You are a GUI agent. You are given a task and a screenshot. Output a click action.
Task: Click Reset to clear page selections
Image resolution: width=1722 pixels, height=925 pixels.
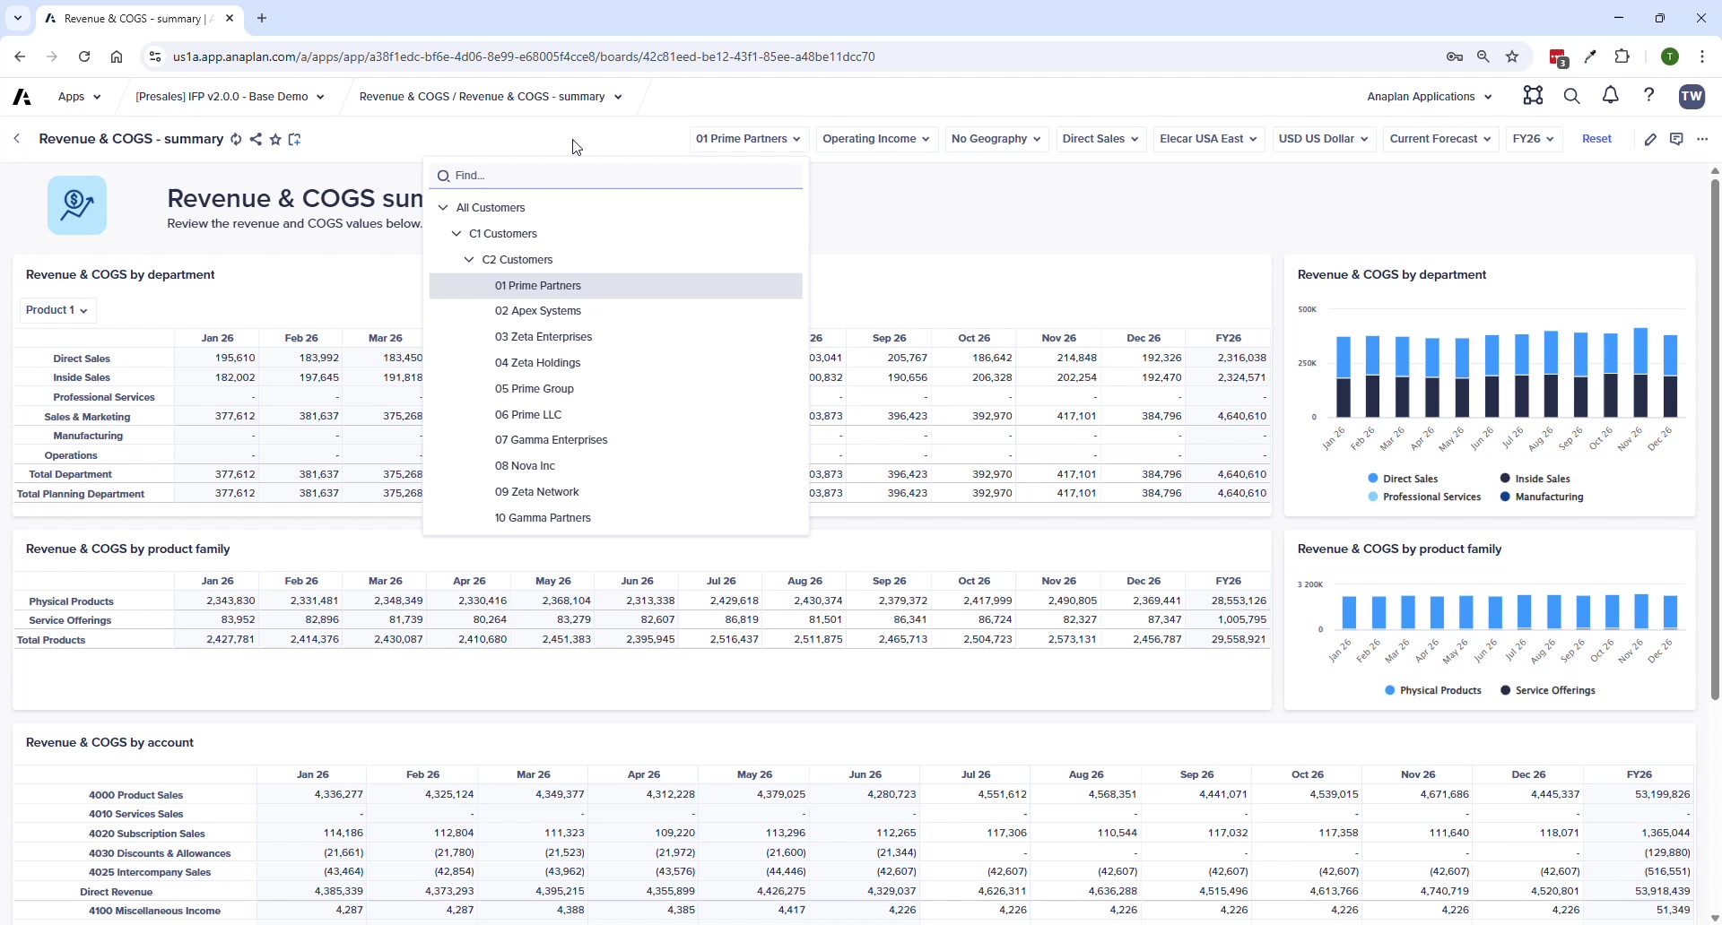[x=1597, y=139]
